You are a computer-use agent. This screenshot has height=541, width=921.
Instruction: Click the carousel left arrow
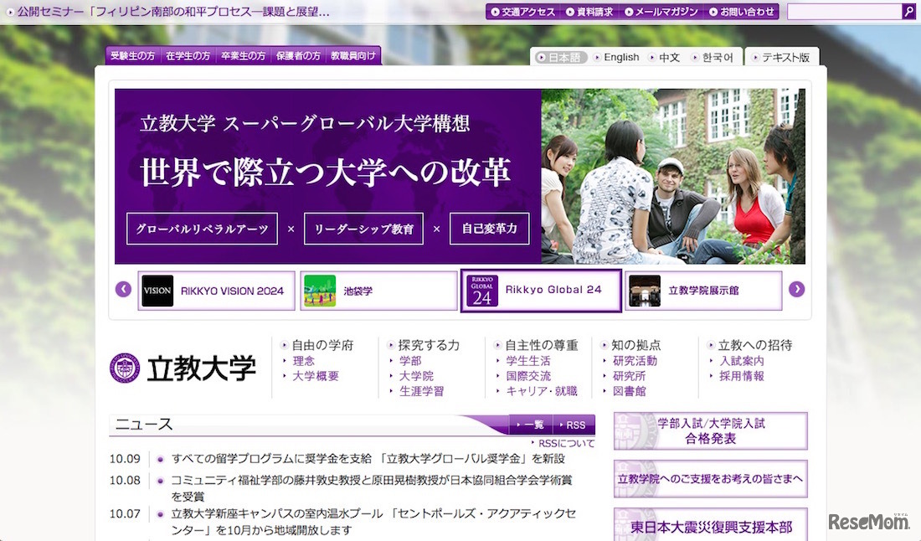tap(123, 288)
